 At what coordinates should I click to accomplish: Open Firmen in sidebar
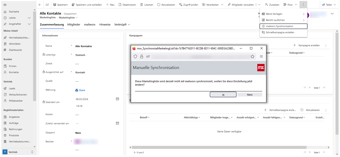pyautogui.click(x=13, y=66)
